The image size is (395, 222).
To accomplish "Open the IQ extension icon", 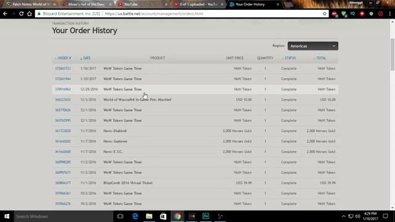I will [x=352, y=14].
